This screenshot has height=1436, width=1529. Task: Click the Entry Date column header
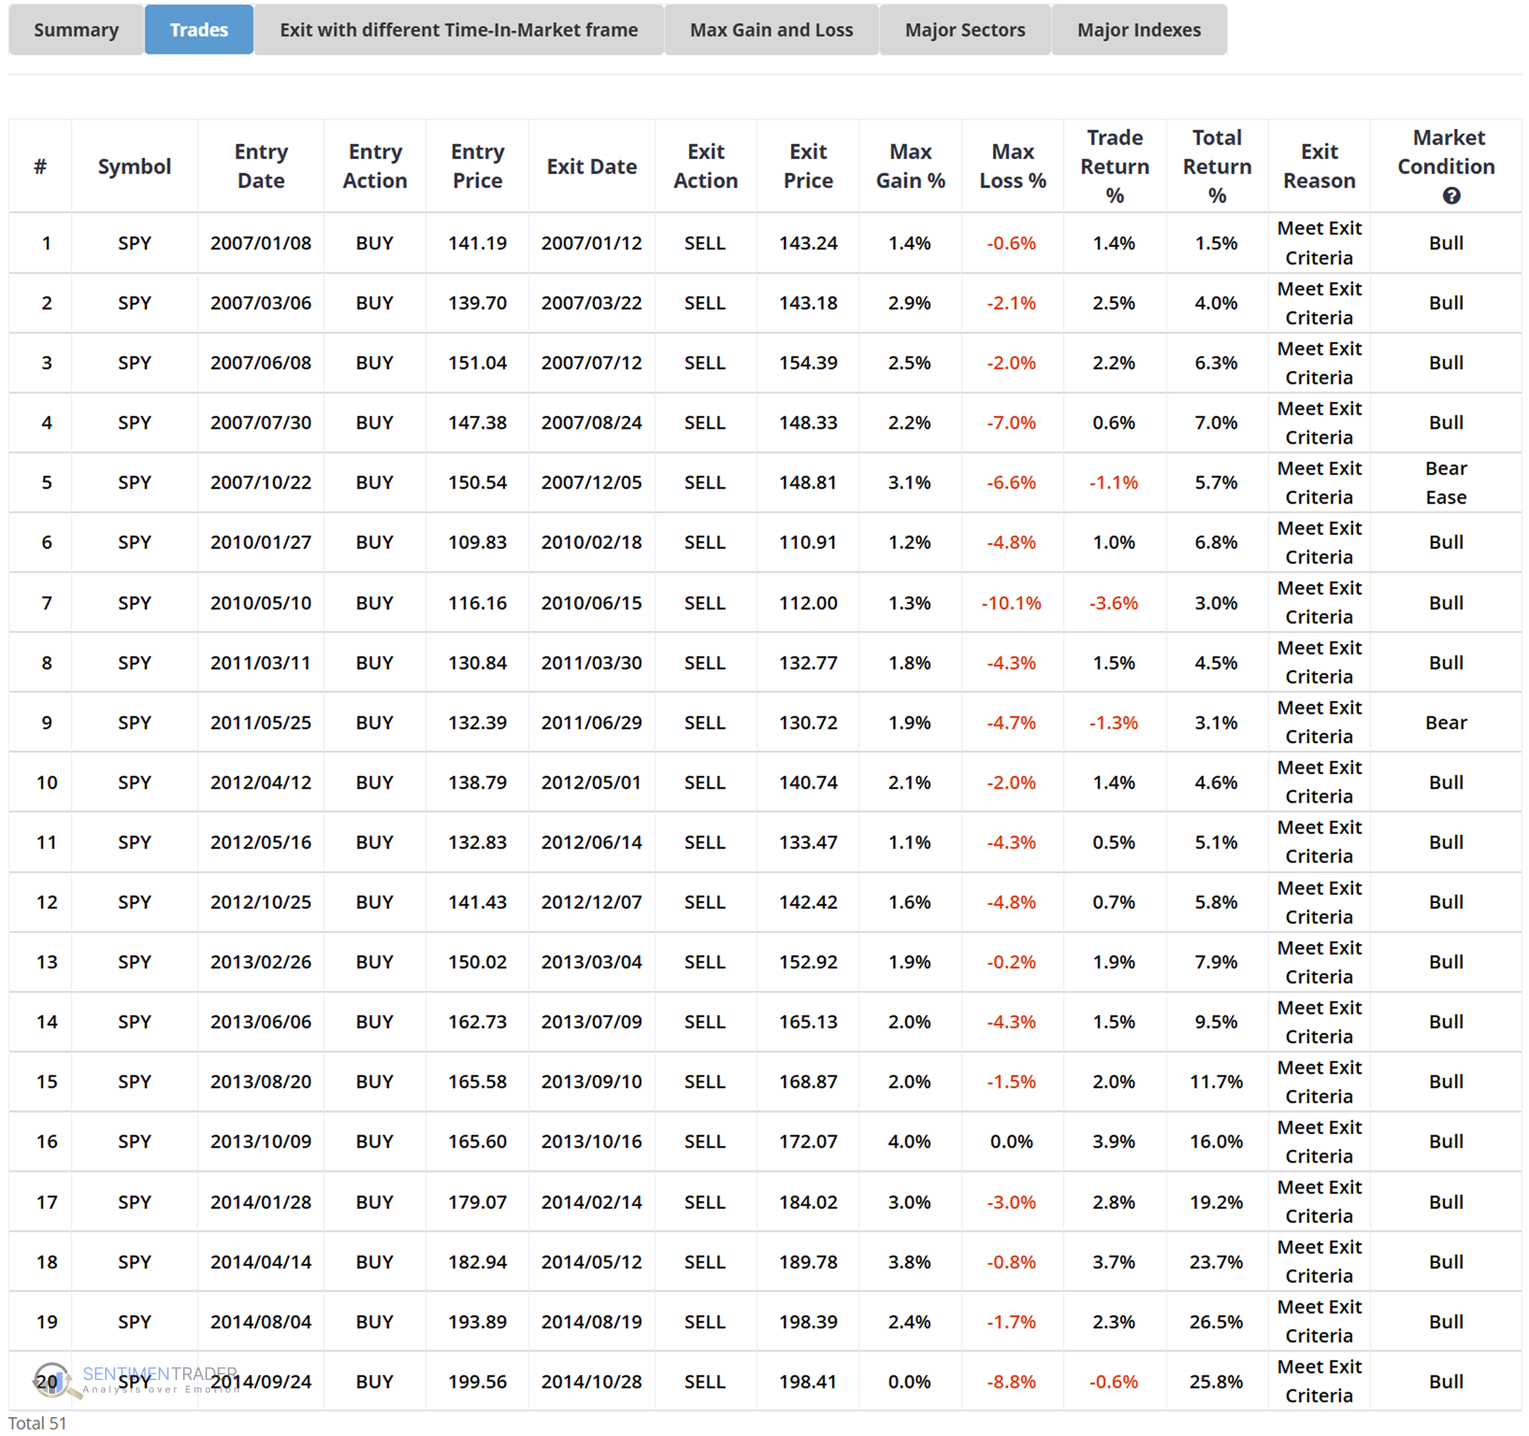coord(260,166)
